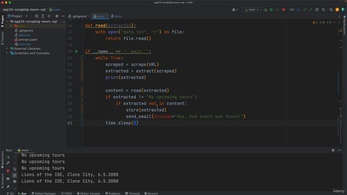Viewport: 347px width, 195px height.
Task: Click line 61 time.sleep(2) in the editor
Action: click(122, 123)
